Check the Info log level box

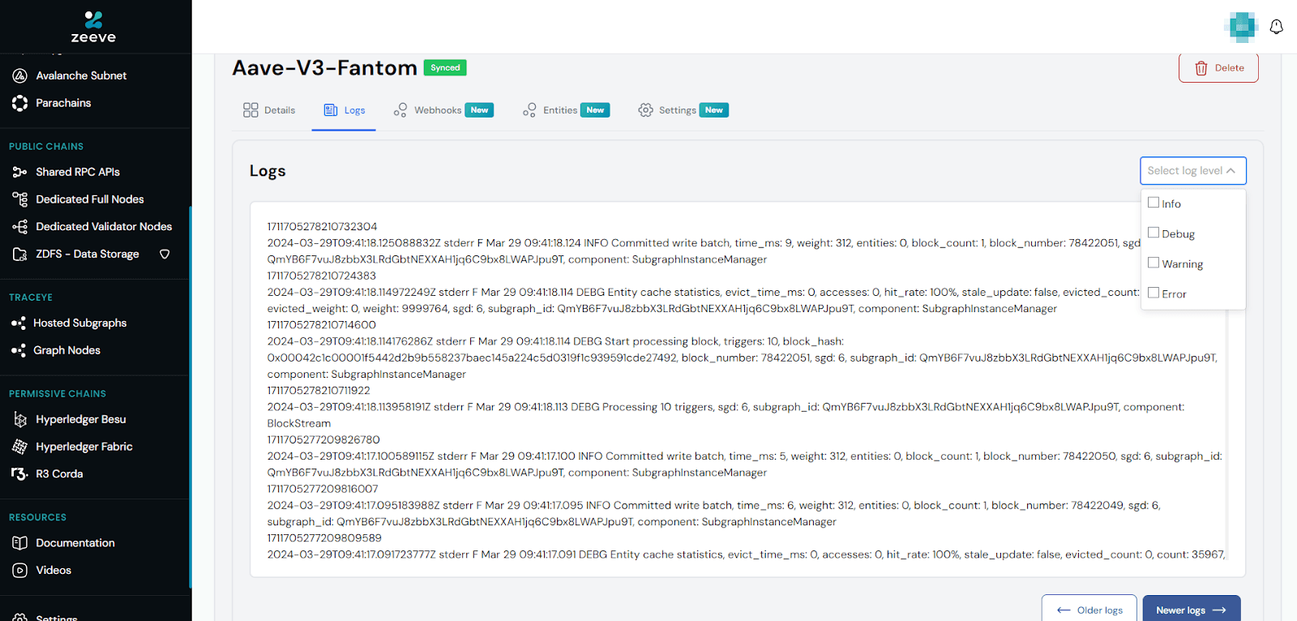point(1154,203)
